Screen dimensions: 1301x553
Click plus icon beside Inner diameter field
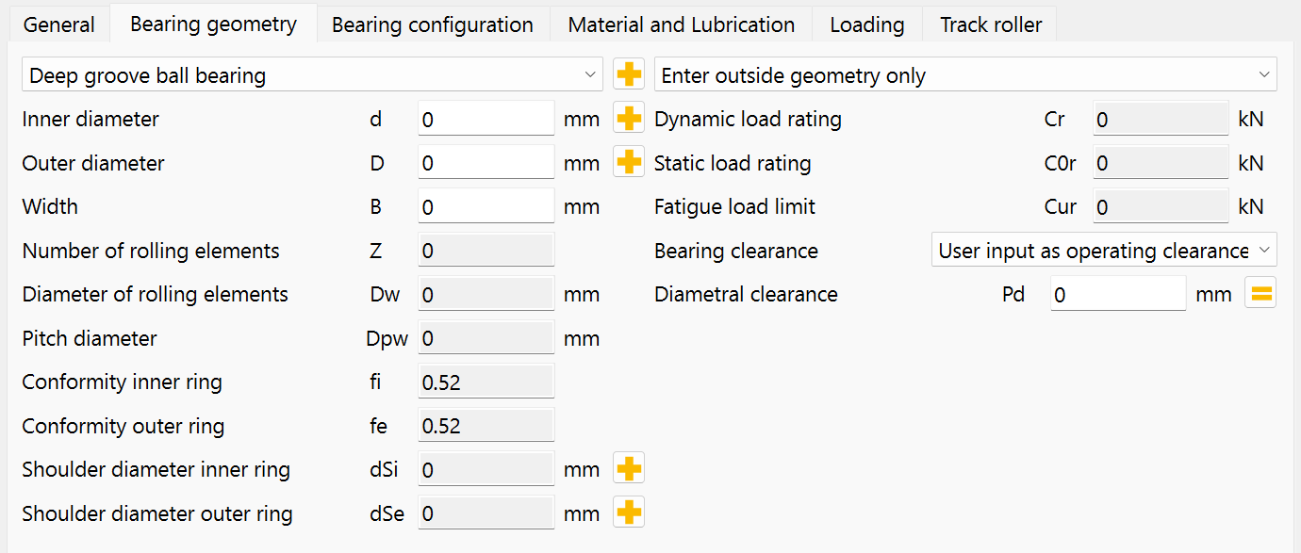point(629,119)
